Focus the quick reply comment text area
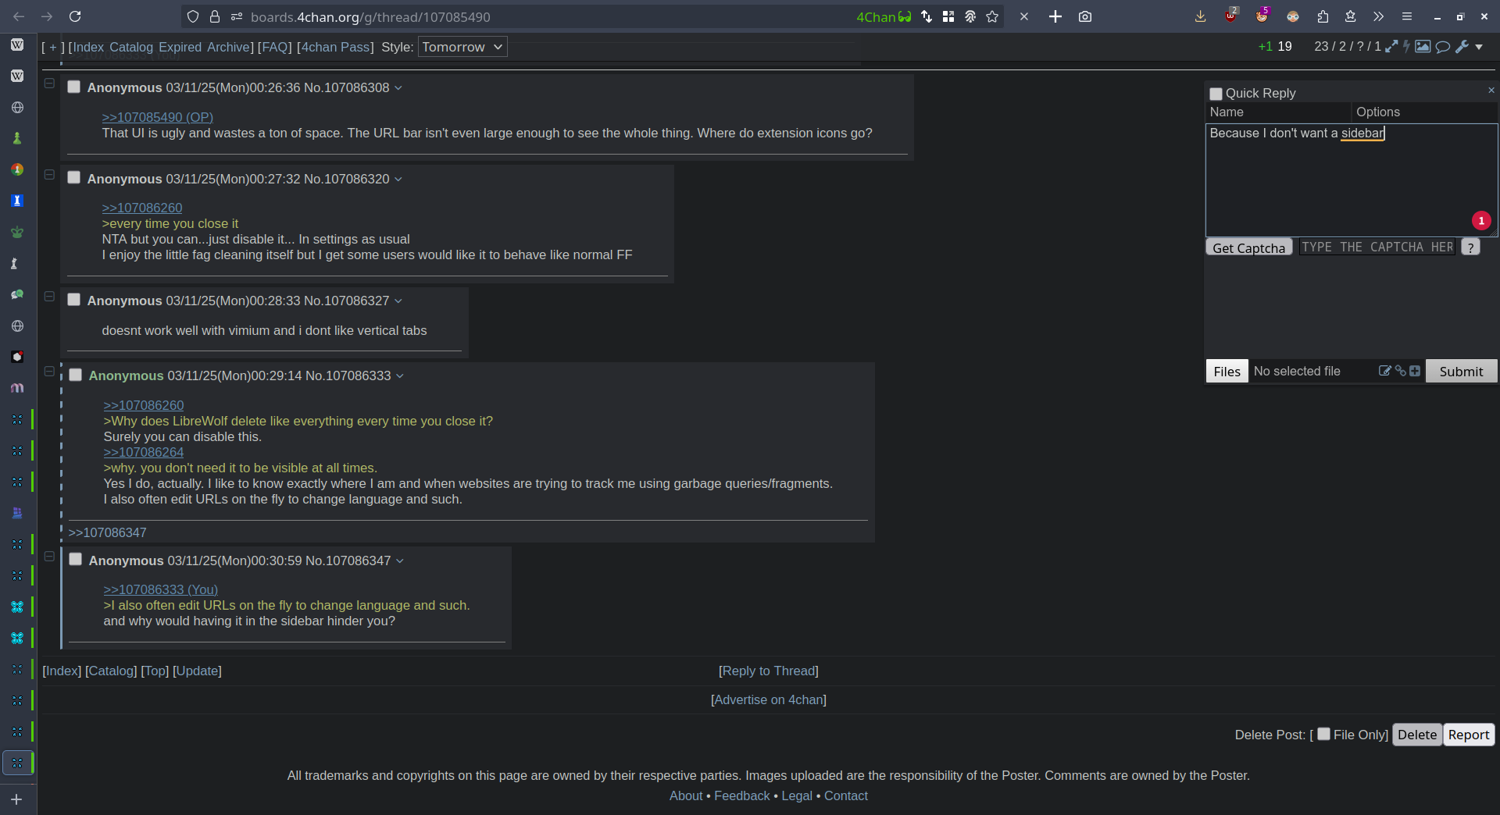The height and width of the screenshot is (815, 1500). [x=1352, y=180]
